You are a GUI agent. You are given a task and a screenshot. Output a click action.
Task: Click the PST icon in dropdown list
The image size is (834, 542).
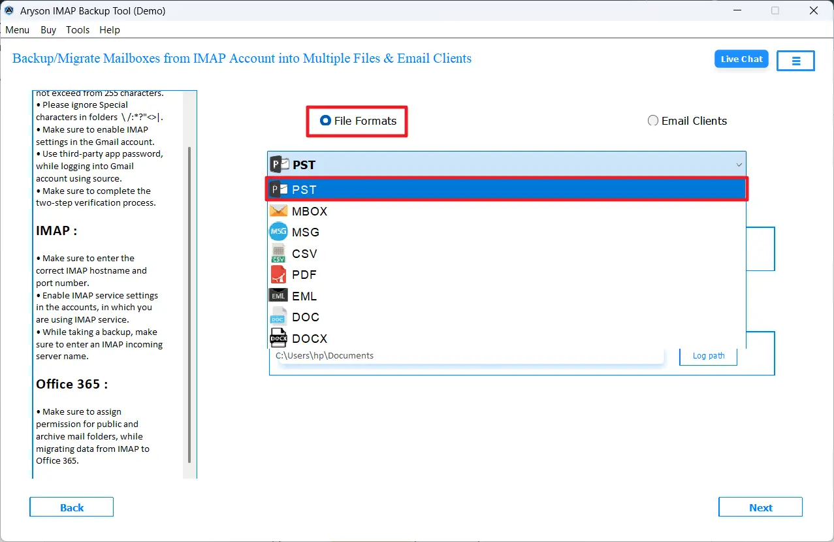click(x=279, y=189)
